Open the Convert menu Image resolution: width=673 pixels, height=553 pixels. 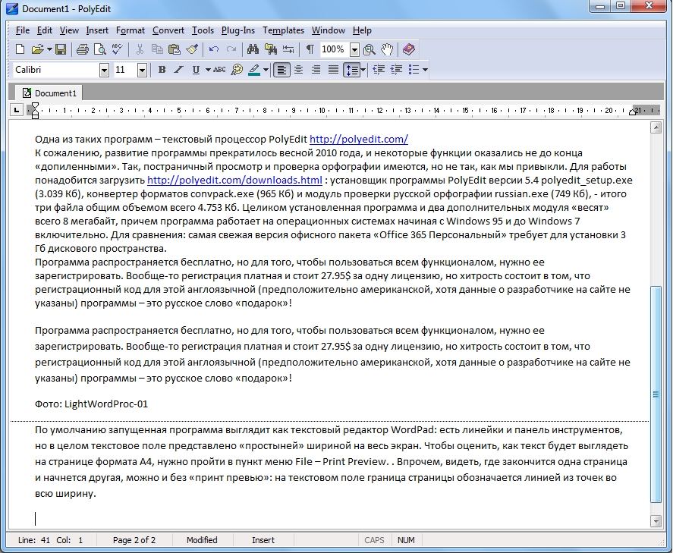pos(168,30)
